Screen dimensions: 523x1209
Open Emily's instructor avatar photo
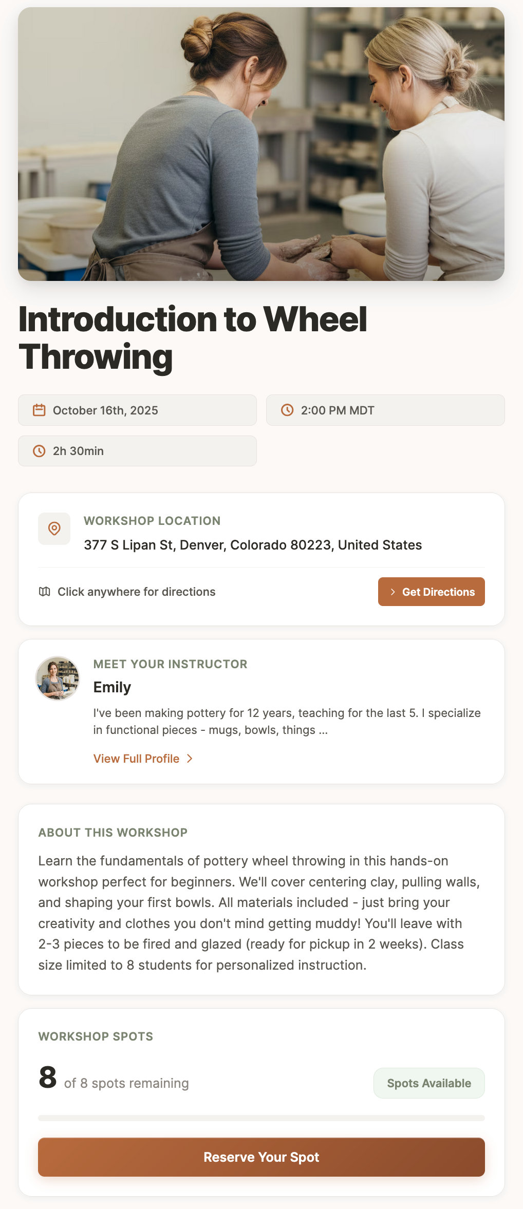[x=57, y=678]
